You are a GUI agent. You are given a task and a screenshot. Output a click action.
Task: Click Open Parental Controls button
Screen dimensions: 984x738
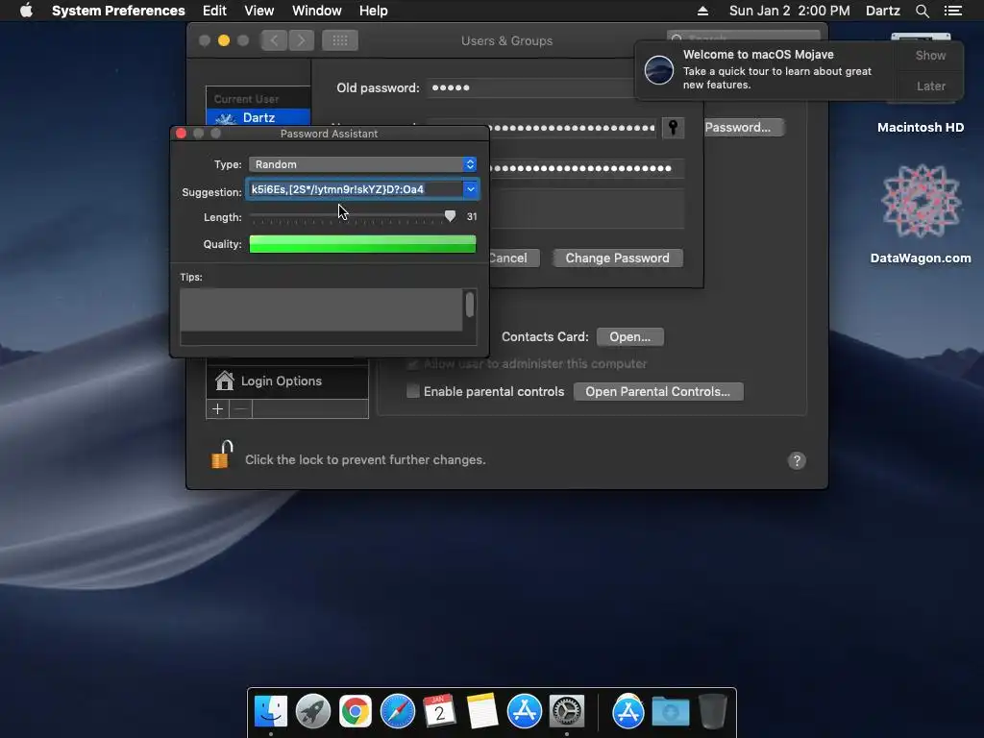[x=657, y=392]
